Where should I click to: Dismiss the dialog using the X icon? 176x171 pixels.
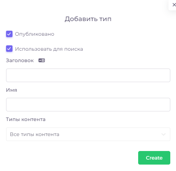point(174,5)
